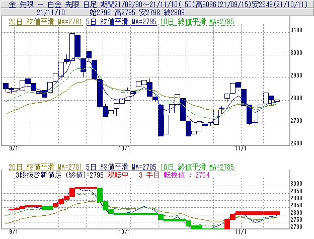Click the close price '終2803'
The height and width of the screenshot is (239, 314).
174,13
